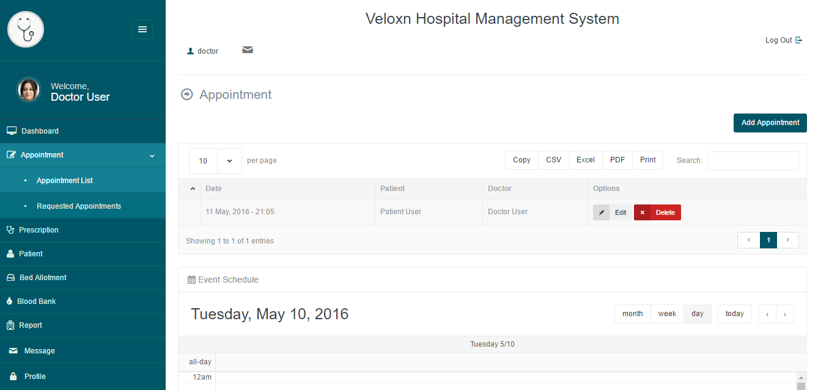Select the day calendar view

tap(698, 314)
